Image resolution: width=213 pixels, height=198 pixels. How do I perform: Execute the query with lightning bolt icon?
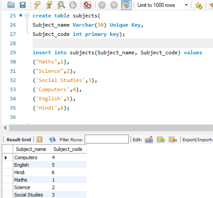(x=37, y=5)
